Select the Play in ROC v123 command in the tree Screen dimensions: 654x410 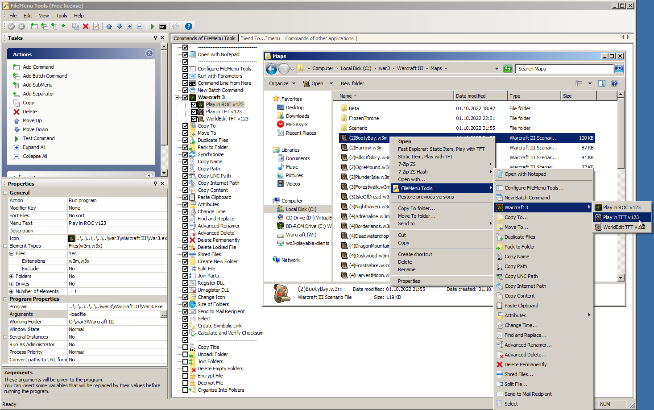coord(225,104)
